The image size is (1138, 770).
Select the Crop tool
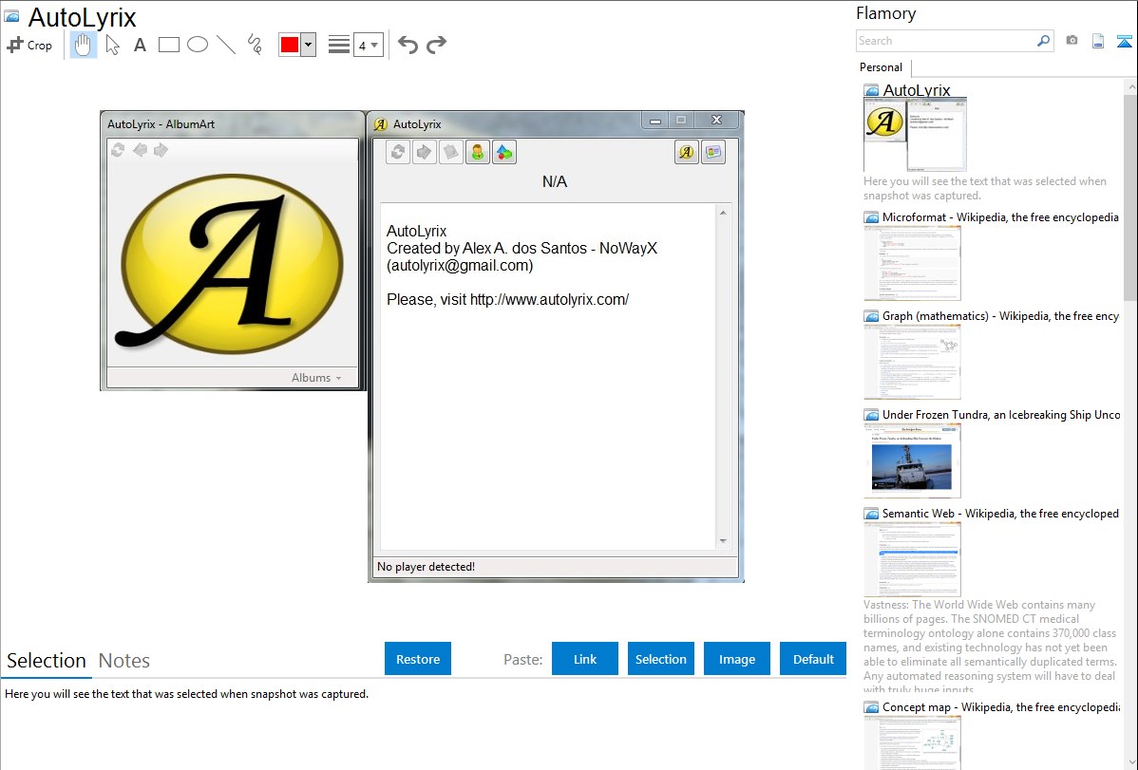pos(29,45)
